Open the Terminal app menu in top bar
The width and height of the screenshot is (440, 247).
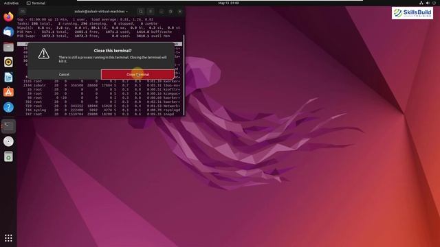(x=36, y=3)
